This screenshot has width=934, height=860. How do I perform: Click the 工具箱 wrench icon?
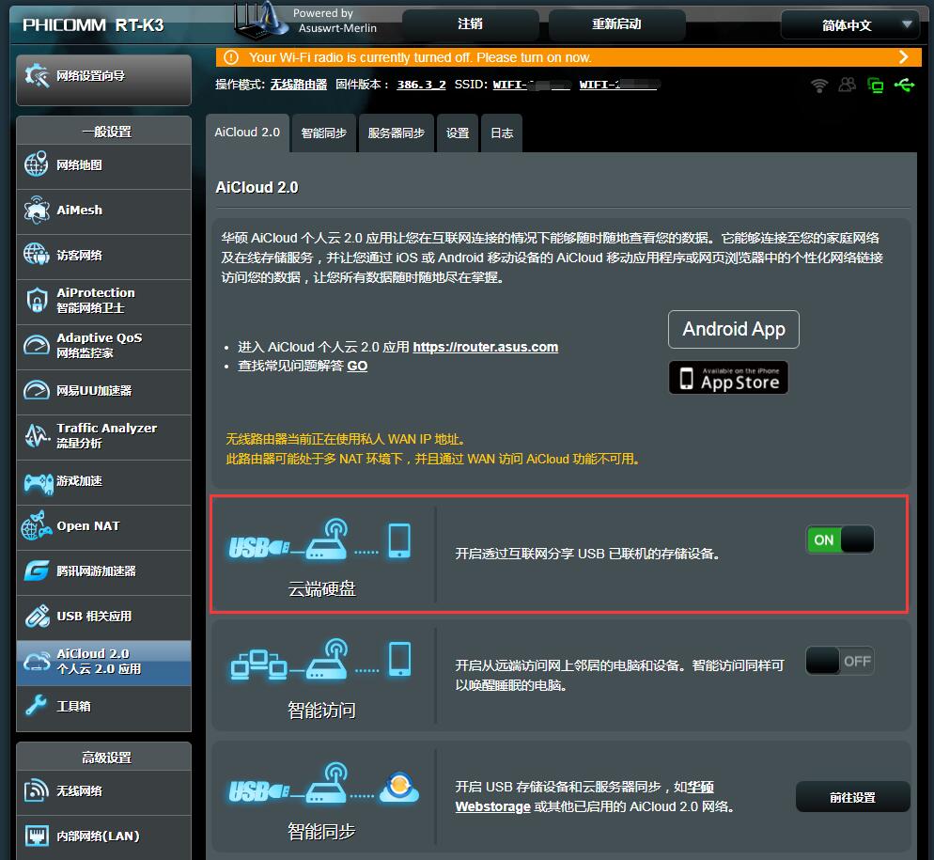coord(37,706)
